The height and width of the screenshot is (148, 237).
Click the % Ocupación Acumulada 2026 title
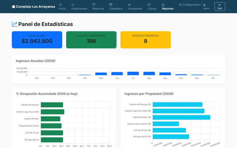(47, 94)
